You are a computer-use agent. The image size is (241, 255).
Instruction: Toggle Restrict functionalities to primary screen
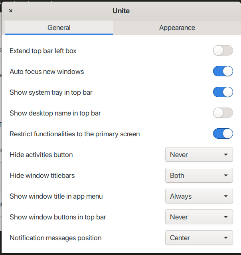(x=223, y=133)
